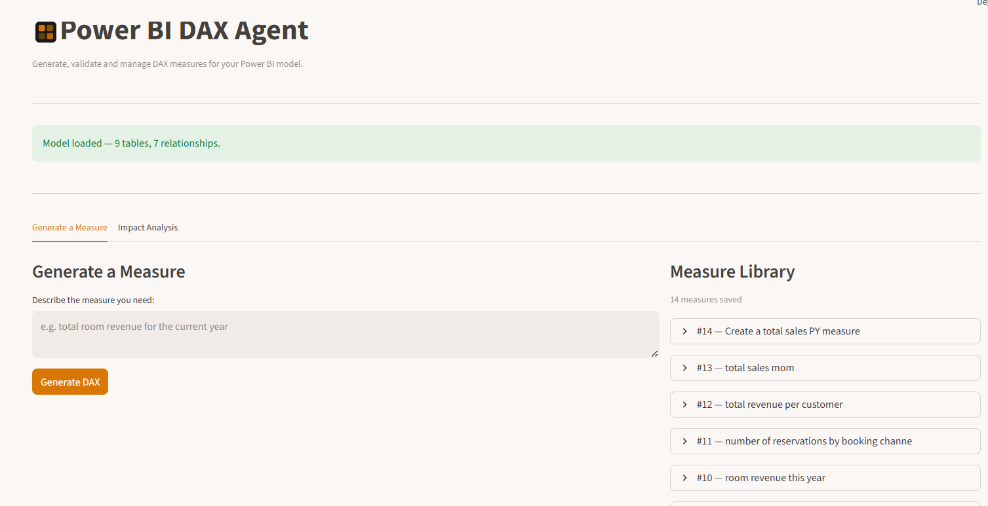
Task: Click the Power BI DAX Agent grid logo icon
Action: pyautogui.click(x=45, y=31)
